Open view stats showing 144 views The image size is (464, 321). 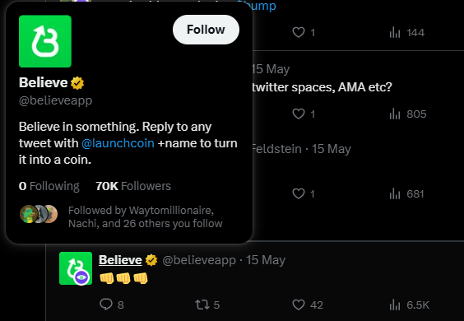coord(407,32)
